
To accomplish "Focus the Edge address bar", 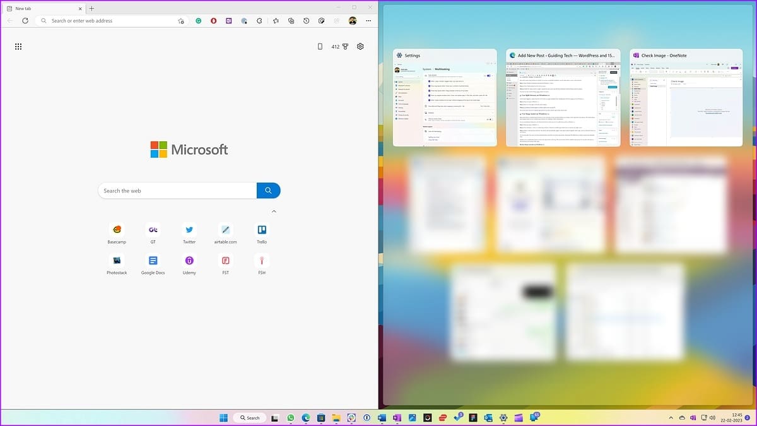I will 112,21.
